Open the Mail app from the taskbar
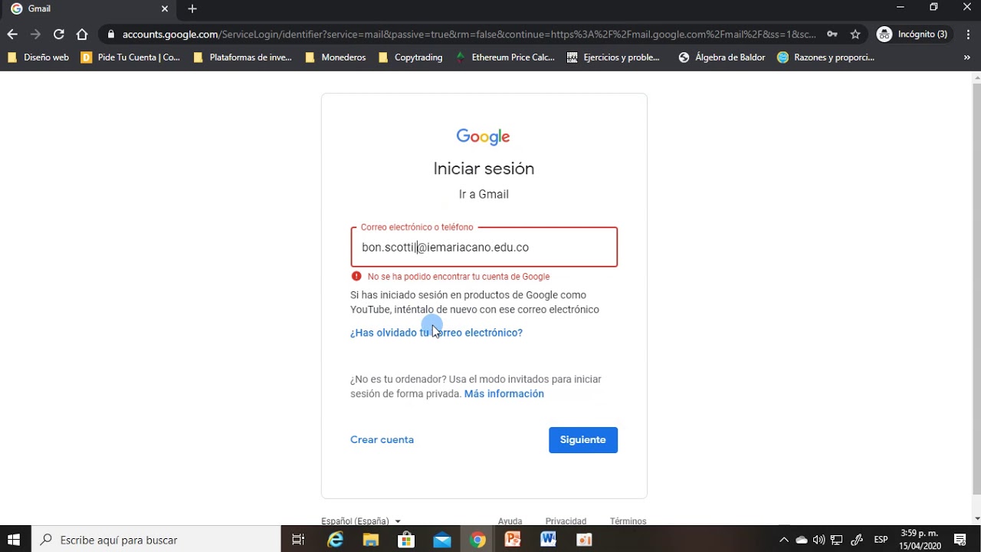Image resolution: width=981 pixels, height=552 pixels. coord(442,540)
